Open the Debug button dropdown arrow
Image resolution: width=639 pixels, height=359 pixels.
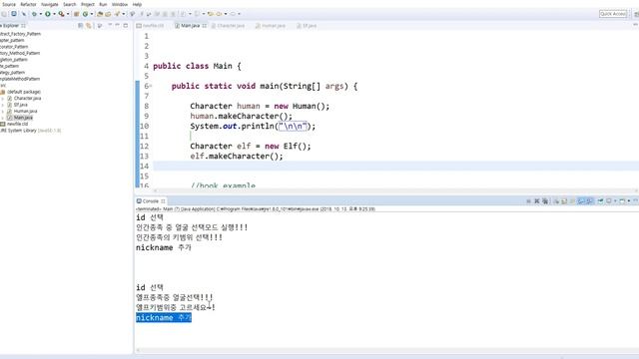(41, 14)
